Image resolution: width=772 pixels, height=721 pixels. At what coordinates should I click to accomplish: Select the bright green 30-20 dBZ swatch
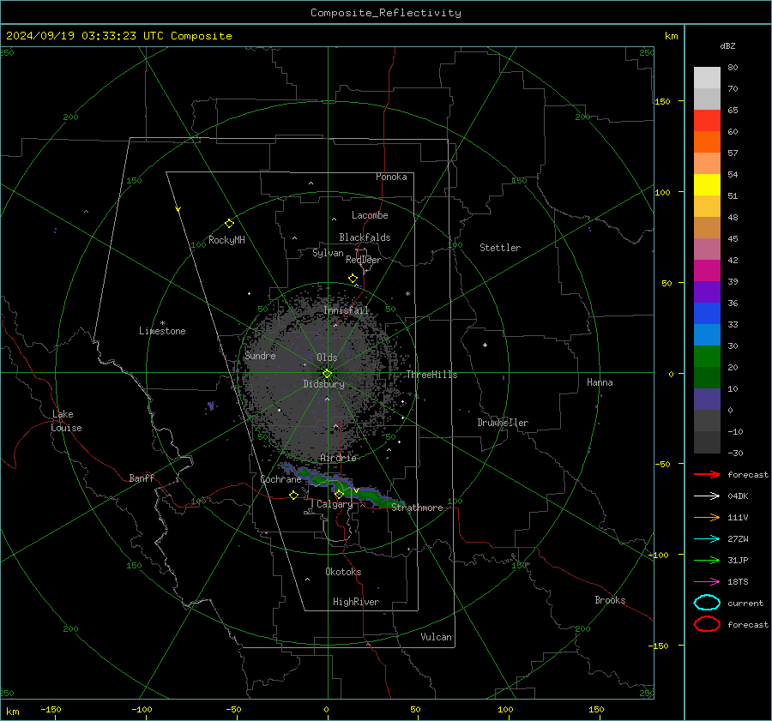point(707,356)
